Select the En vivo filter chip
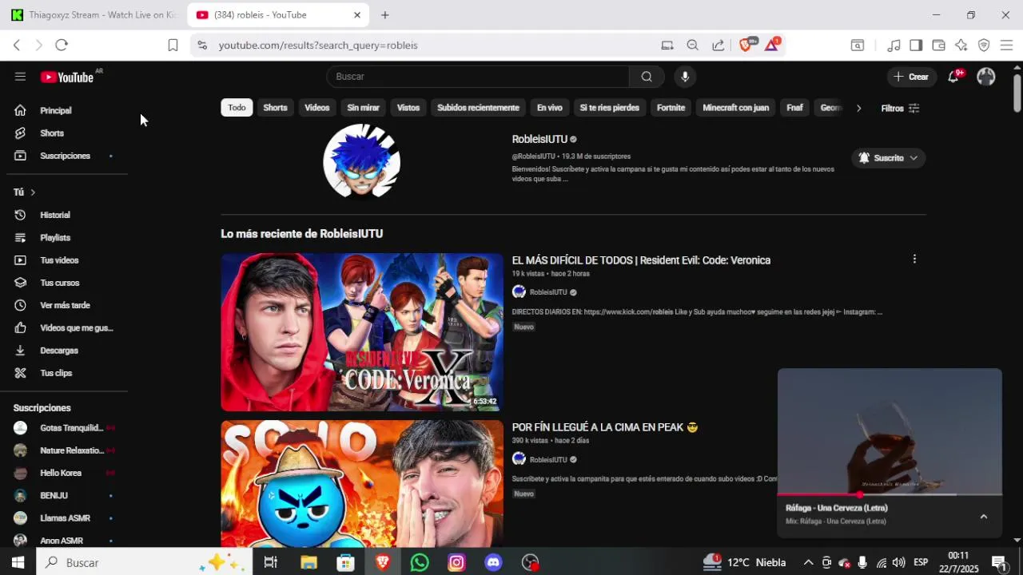Viewport: 1023px width, 575px height. [x=549, y=108]
